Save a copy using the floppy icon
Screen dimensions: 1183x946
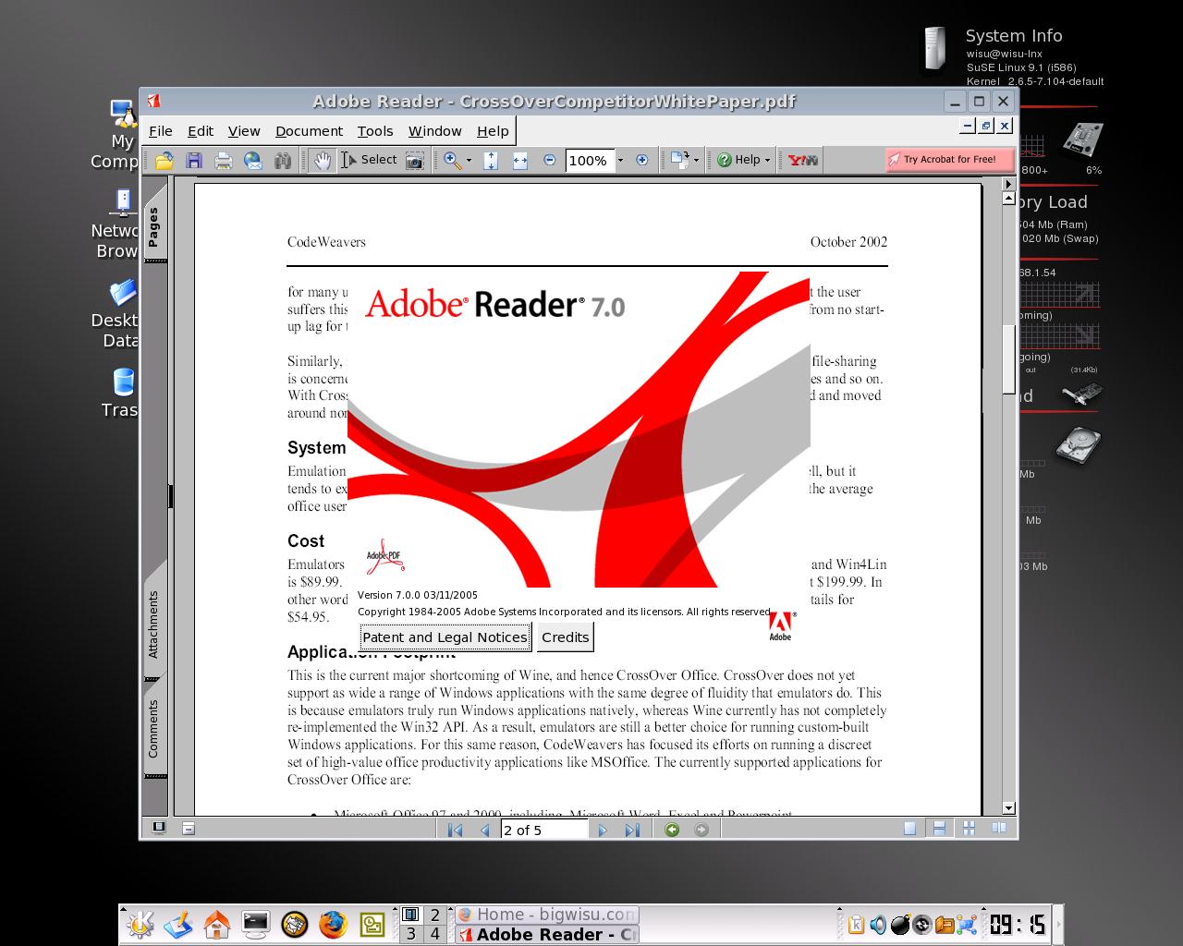tap(194, 160)
